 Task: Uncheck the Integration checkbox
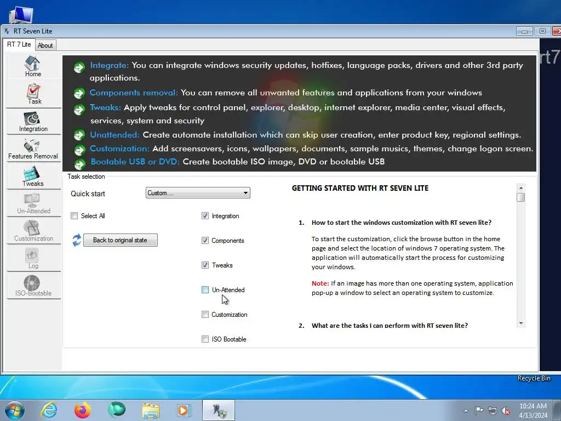(x=205, y=216)
